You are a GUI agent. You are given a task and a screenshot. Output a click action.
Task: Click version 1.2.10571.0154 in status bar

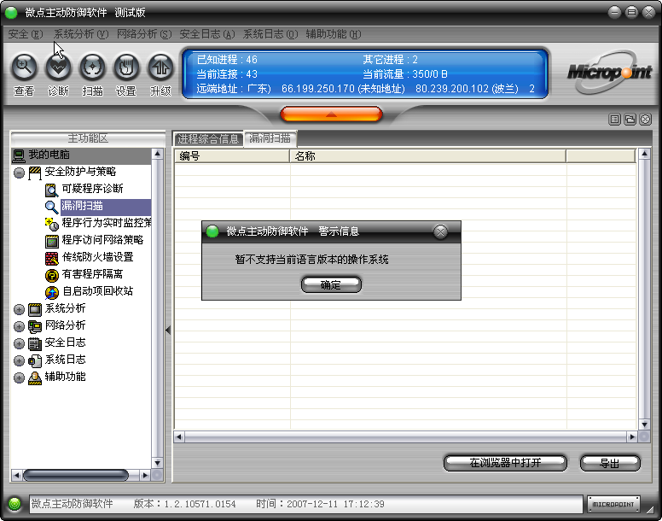[x=200, y=504]
